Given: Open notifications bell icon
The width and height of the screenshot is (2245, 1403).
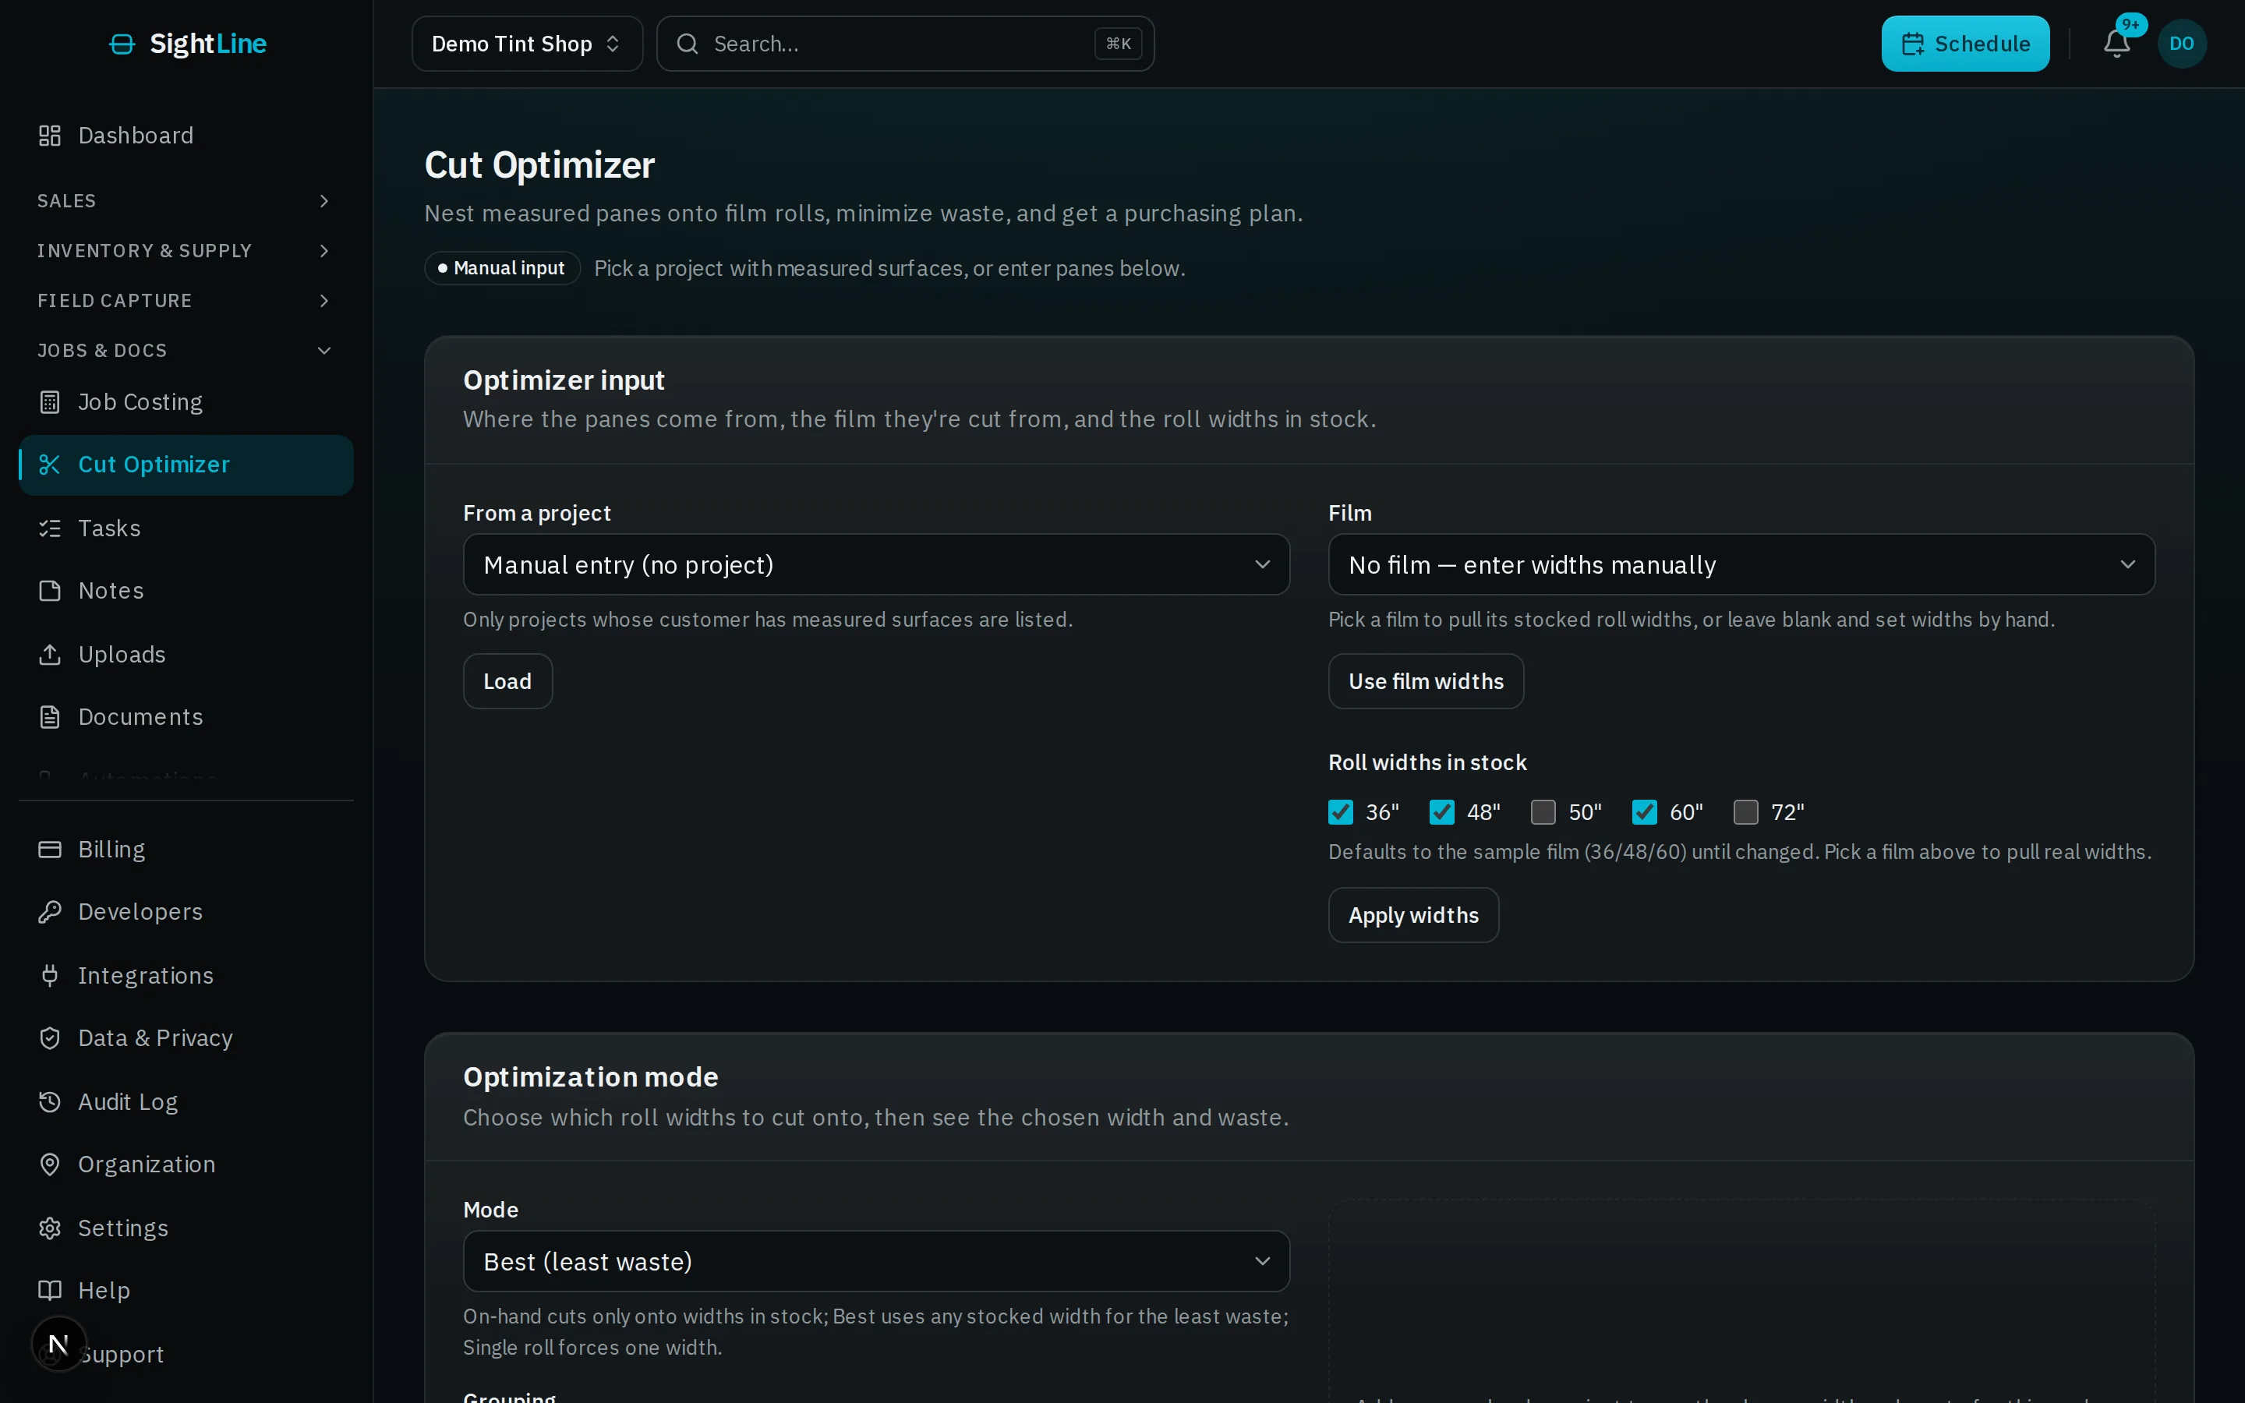Looking at the screenshot, I should tap(2116, 44).
